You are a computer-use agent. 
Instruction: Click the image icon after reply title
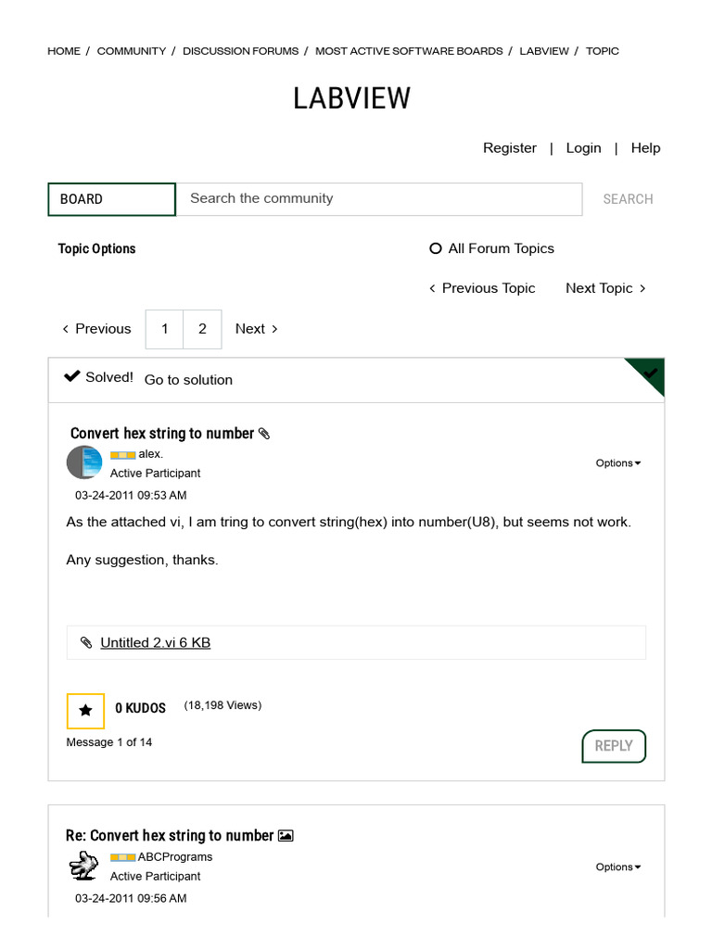click(x=286, y=836)
